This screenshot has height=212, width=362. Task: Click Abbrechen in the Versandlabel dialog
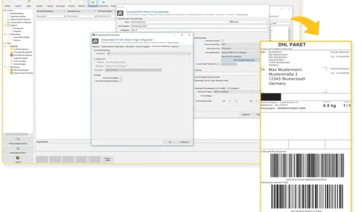(x=185, y=142)
